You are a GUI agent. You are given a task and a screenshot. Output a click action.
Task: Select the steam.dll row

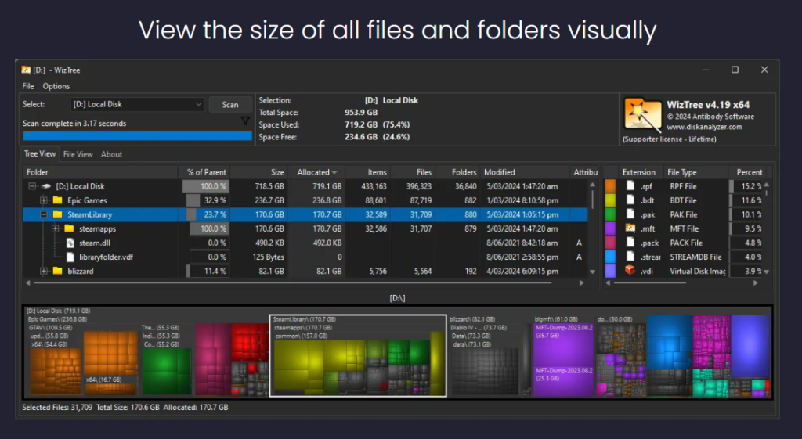pyautogui.click(x=305, y=243)
